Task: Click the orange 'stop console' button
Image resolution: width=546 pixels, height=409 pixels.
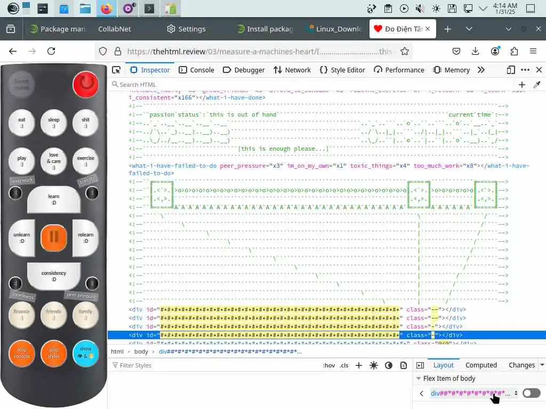Action: tap(21, 353)
